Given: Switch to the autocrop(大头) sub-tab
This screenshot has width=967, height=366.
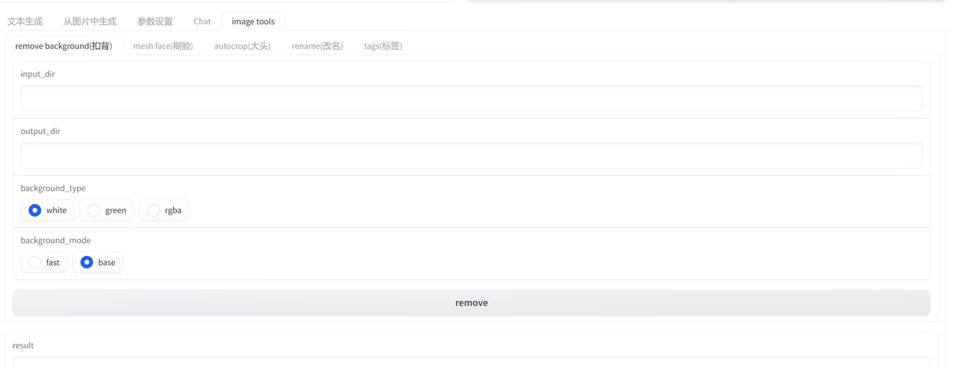Looking at the screenshot, I should 242,46.
